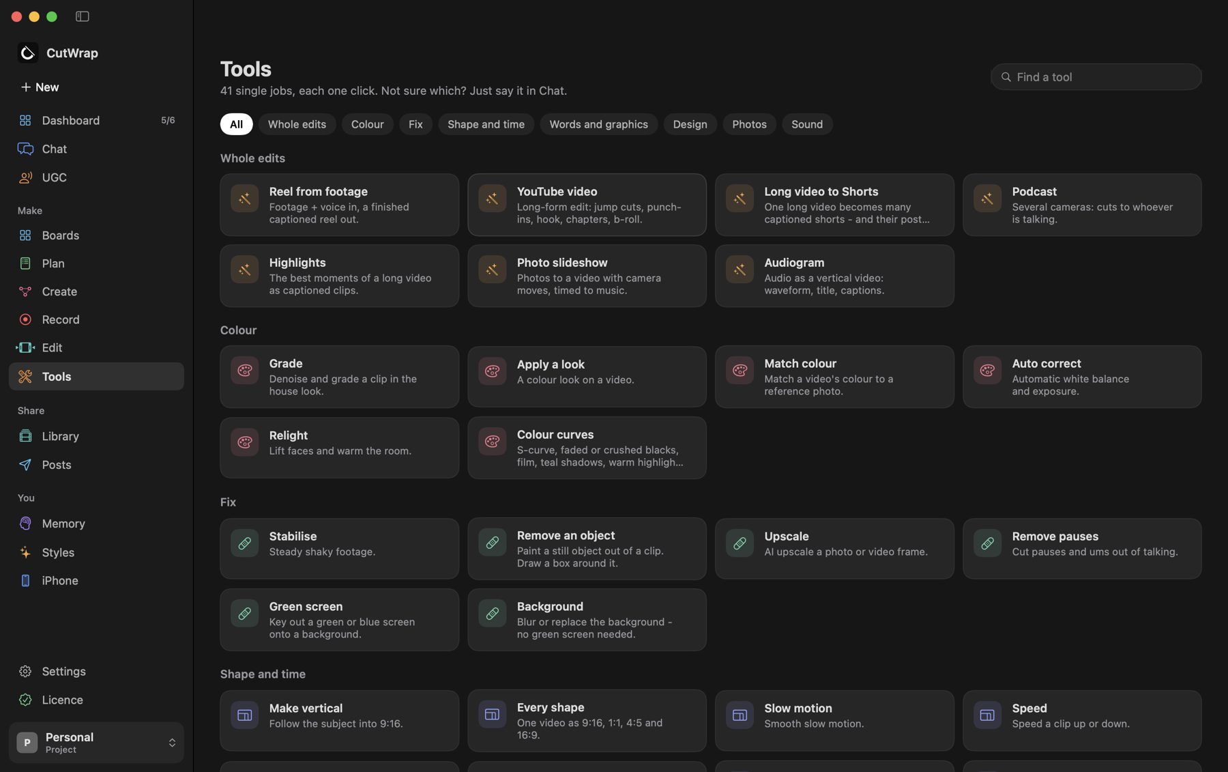
Task: Open the Green screen tool
Action: click(339, 620)
